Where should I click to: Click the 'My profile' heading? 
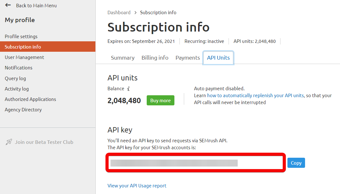20,20
